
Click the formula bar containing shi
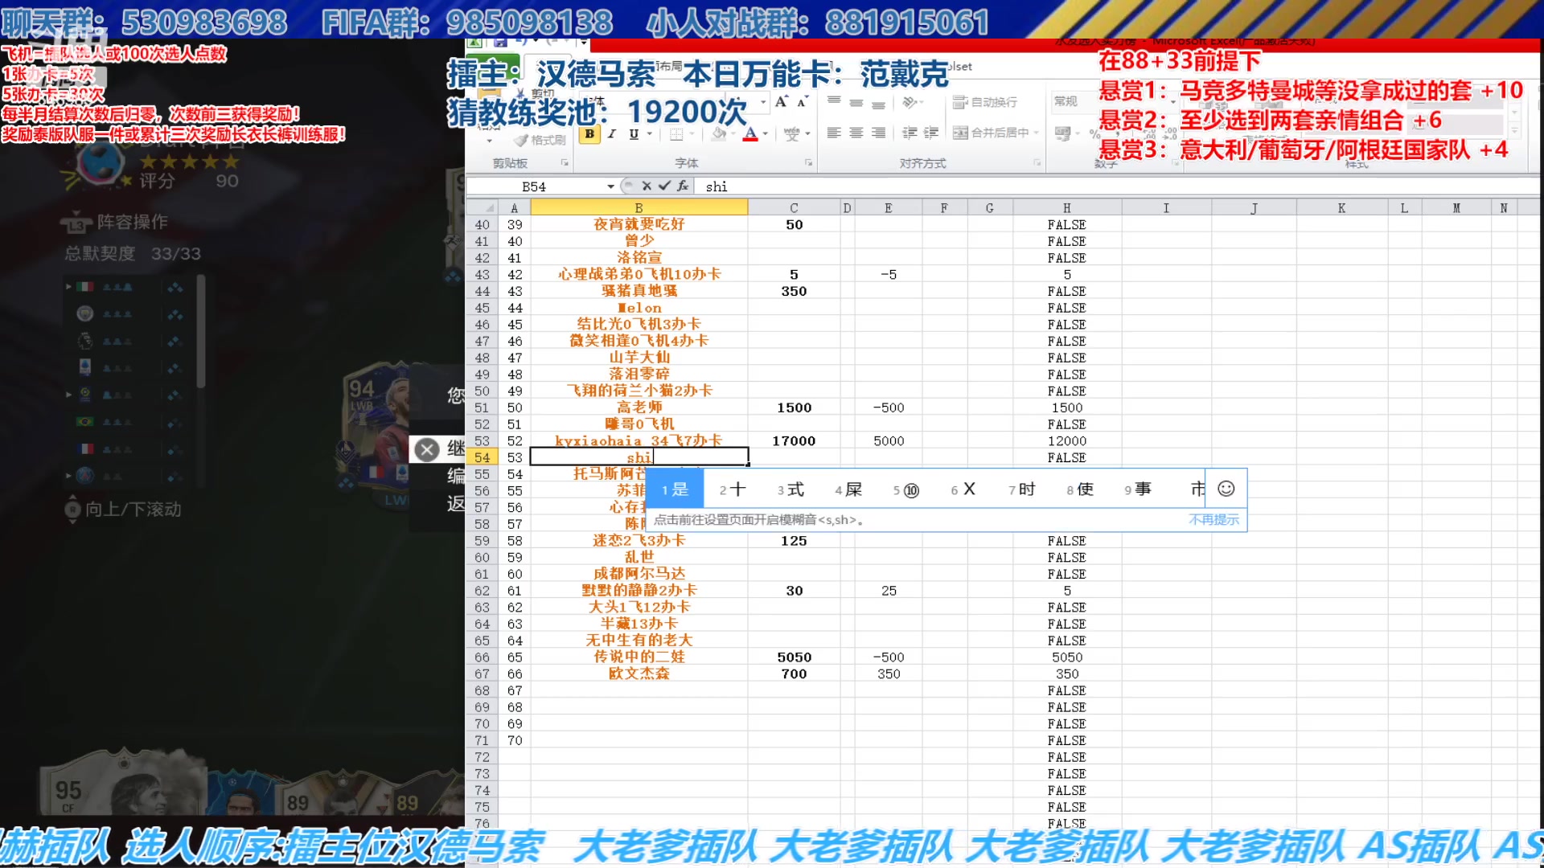pyautogui.click(x=1118, y=186)
